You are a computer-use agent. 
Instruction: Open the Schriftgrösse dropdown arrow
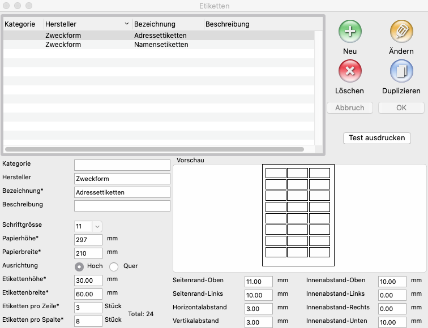point(97,226)
